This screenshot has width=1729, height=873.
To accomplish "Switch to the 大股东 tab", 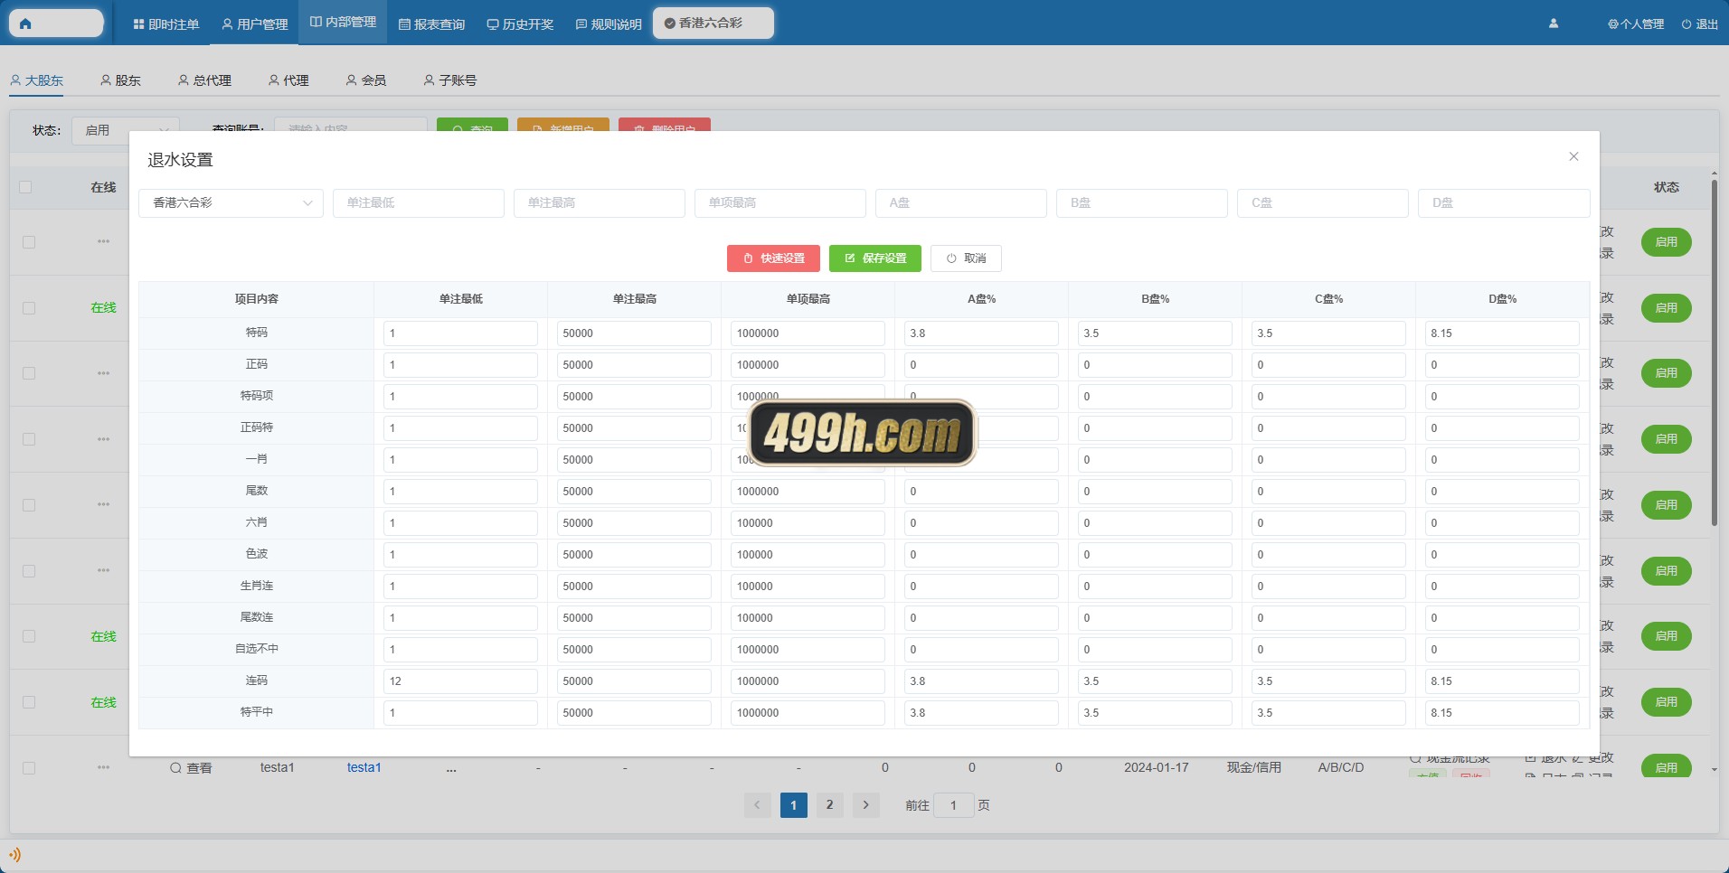I will coord(37,80).
